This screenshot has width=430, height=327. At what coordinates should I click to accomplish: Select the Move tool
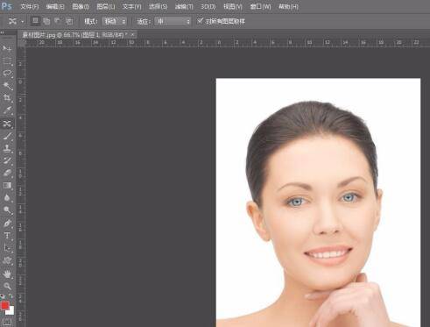(x=7, y=48)
